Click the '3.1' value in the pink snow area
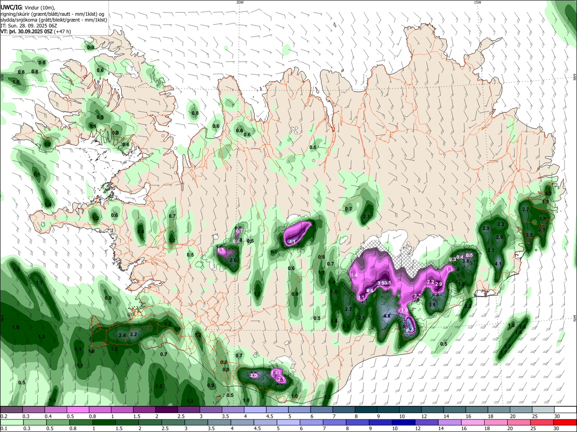 [x=361, y=297]
